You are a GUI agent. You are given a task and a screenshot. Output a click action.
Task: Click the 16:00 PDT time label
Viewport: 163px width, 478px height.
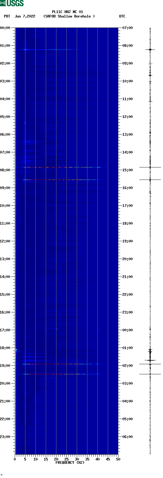(x=5, y=312)
